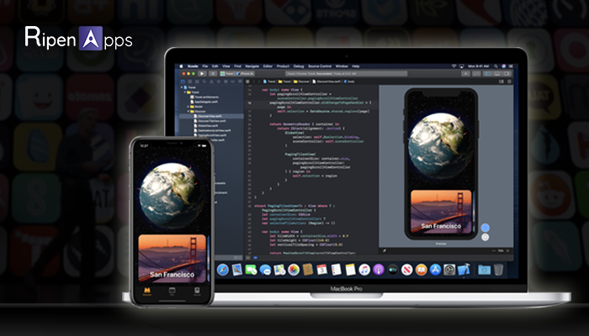Tap the Discover tab on the iPhone
Image resolution: width=589 pixels, height=336 pixels.
(147, 291)
